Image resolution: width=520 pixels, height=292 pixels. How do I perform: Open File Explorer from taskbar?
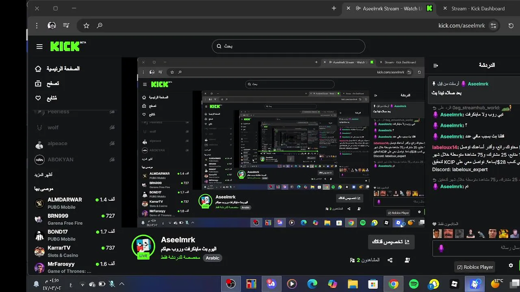pyautogui.click(x=353, y=284)
